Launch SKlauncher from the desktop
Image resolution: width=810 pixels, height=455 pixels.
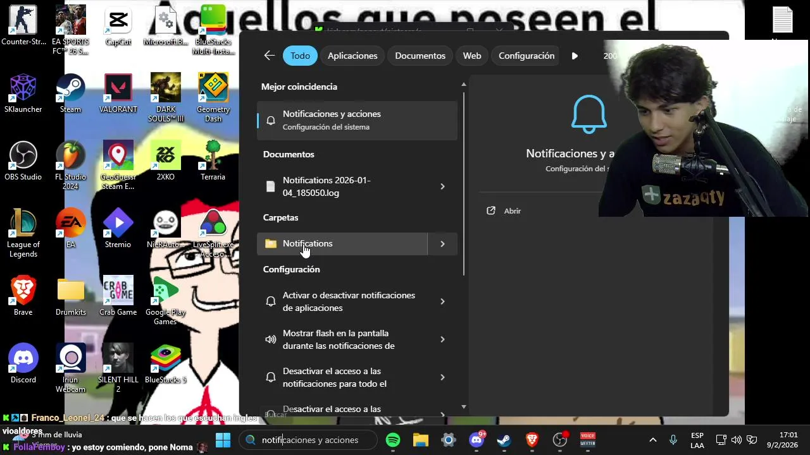point(23,93)
